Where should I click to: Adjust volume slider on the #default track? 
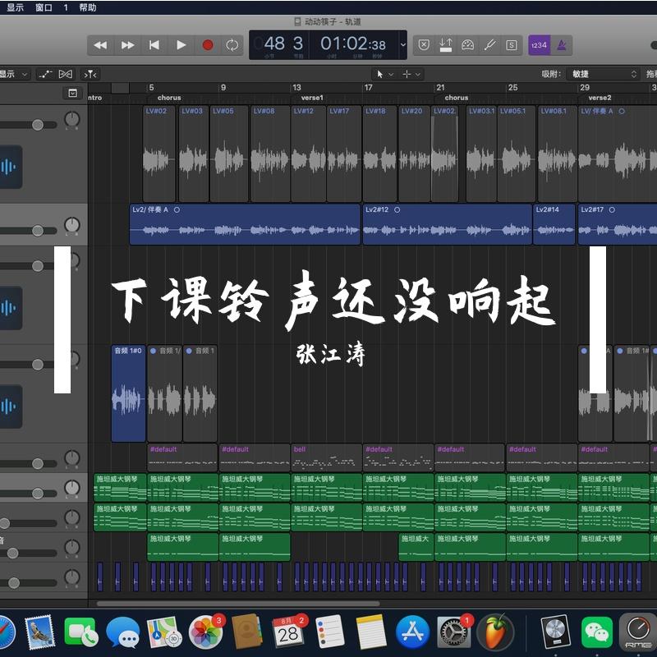click(38, 463)
